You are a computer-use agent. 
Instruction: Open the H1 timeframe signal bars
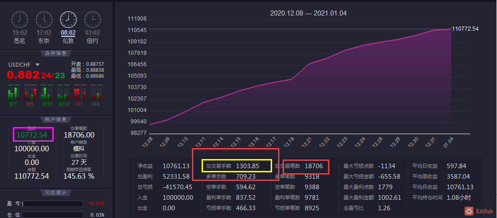click(x=80, y=92)
